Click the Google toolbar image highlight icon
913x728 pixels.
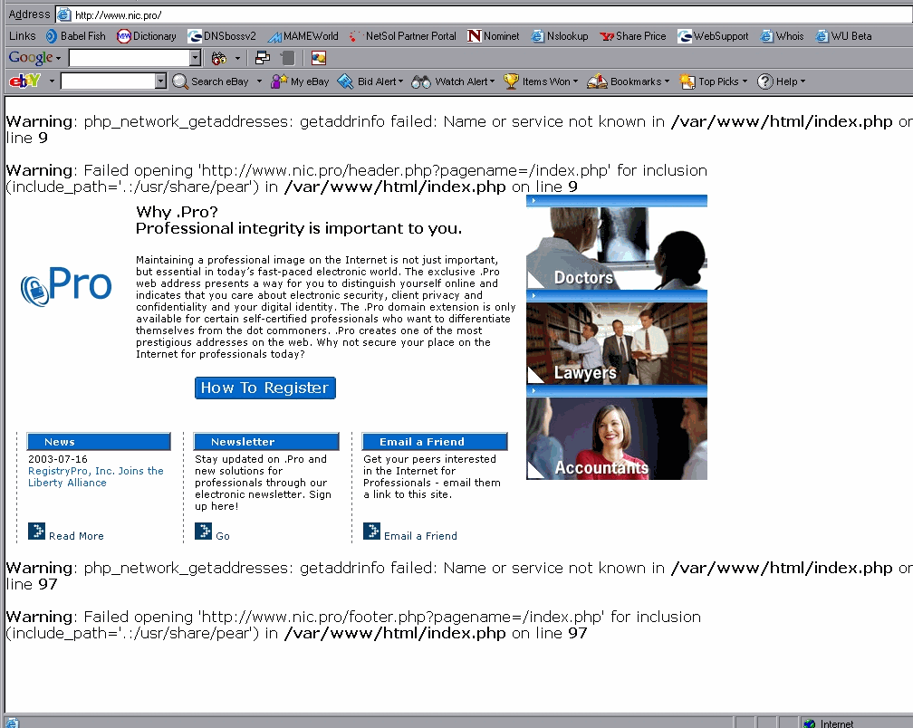(319, 58)
